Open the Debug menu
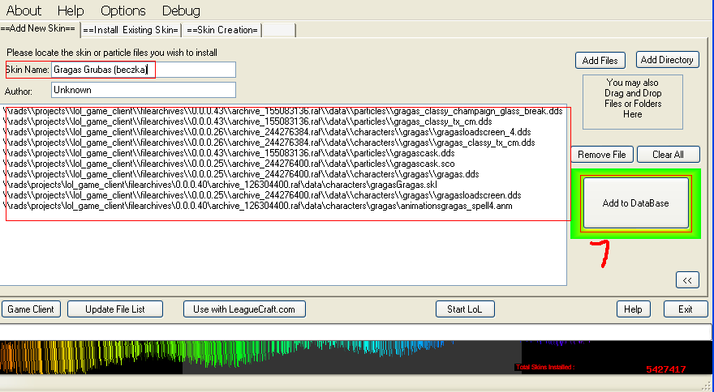Screen dimensions: 714x392 tap(181, 11)
